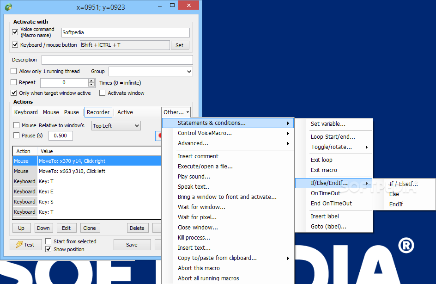Open the Statements & conditions... menu entry
The height and width of the screenshot is (284, 436).
click(228, 123)
